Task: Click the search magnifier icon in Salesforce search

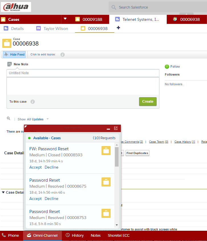Action: 114,7
